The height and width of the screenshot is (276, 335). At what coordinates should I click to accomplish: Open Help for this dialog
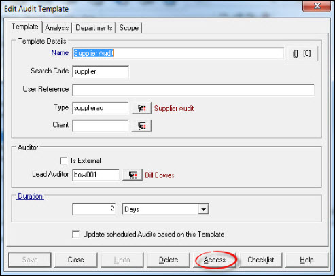click(306, 260)
